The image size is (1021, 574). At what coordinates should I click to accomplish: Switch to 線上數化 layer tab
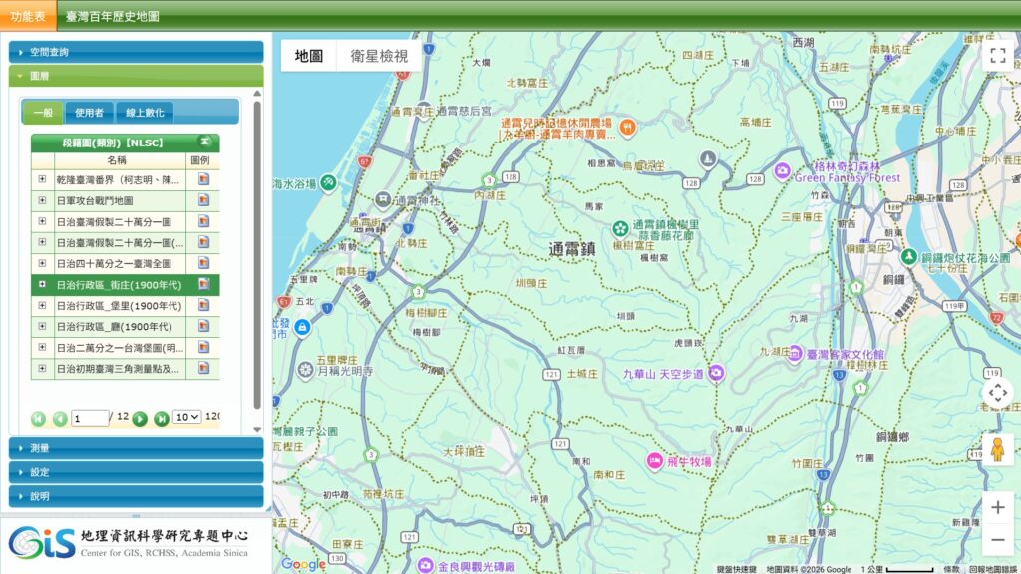(145, 113)
